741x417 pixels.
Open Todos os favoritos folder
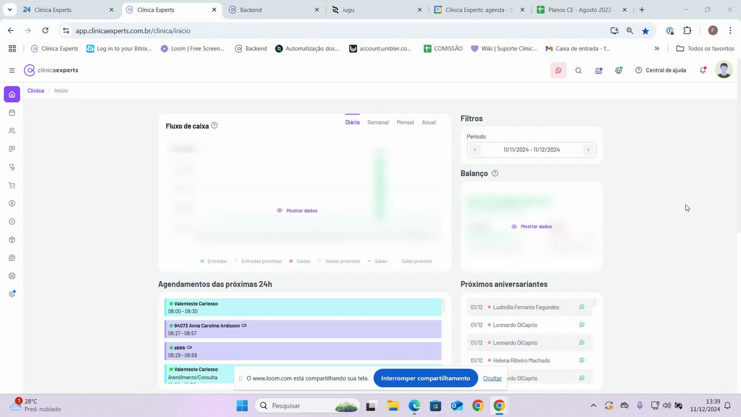pyautogui.click(x=705, y=49)
